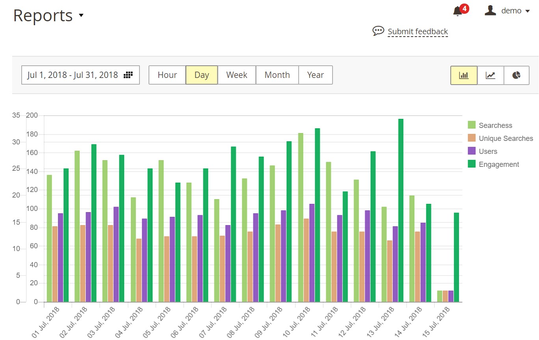Viewport: 539px width, 340px height.
Task: Toggle Unique Searches series in legend
Action: pyautogui.click(x=506, y=139)
